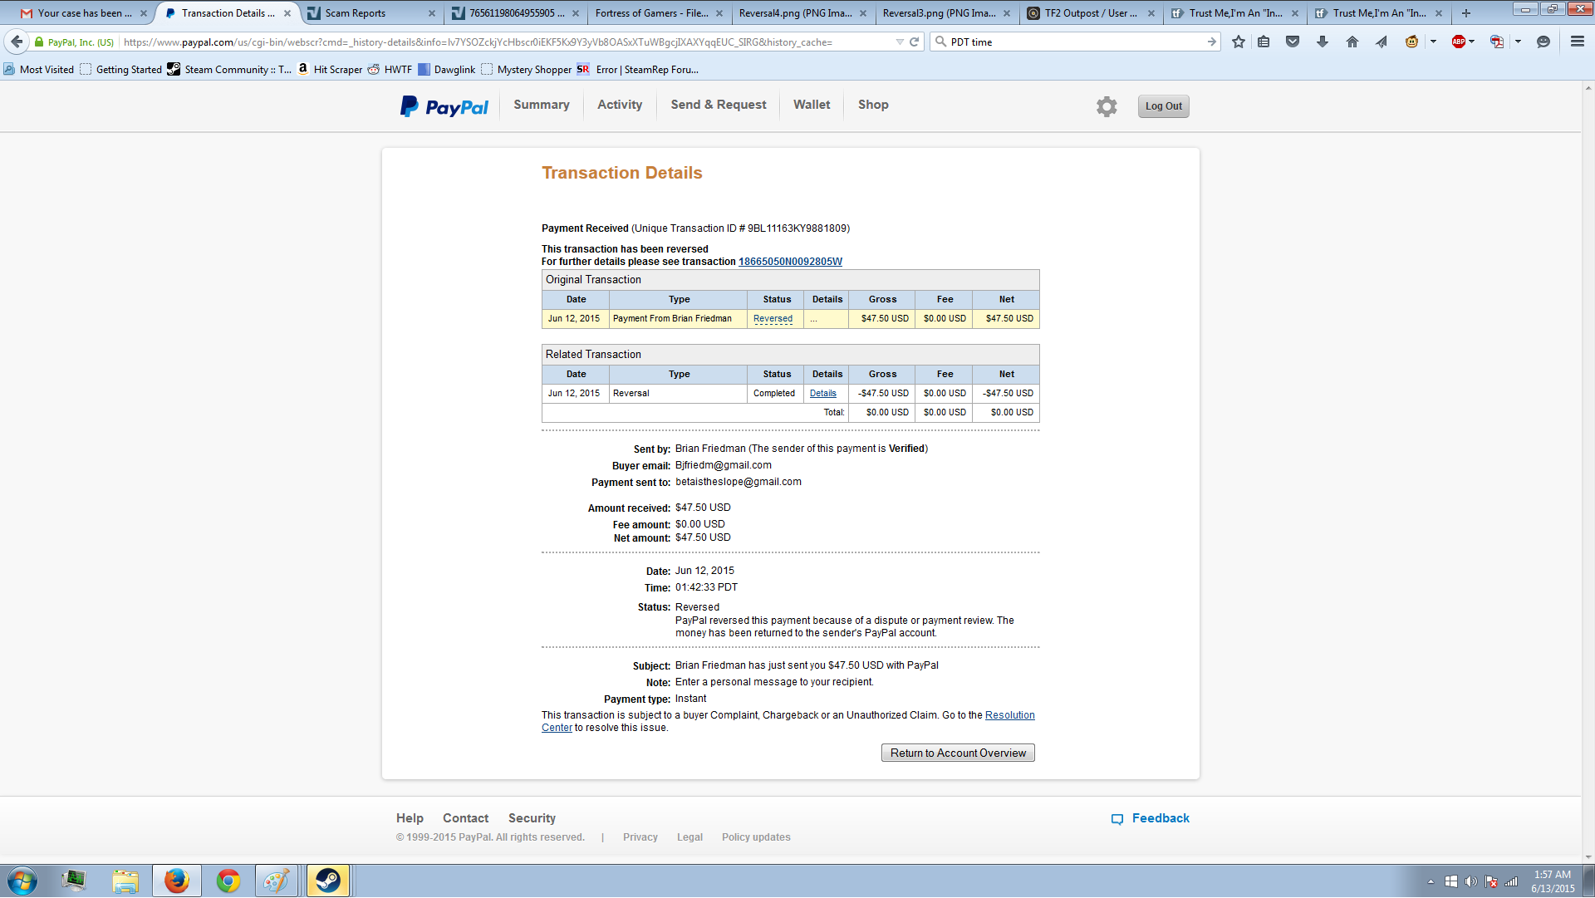Click the Return to Account Overview button
The height and width of the screenshot is (898, 1595).
click(x=958, y=753)
